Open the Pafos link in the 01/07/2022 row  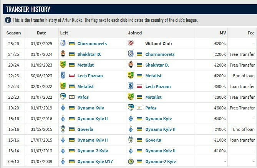click(x=84, y=97)
